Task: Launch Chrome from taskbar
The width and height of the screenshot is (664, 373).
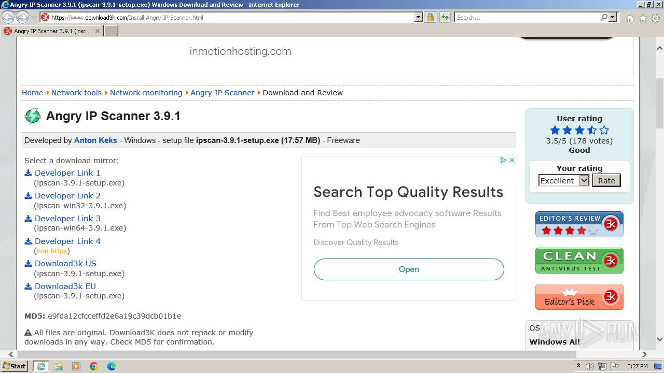Action: 94,366
